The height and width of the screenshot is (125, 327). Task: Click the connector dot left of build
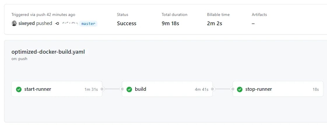pyautogui.click(x=122, y=89)
